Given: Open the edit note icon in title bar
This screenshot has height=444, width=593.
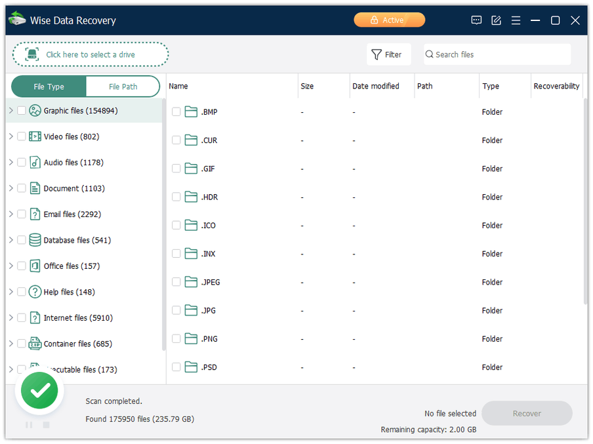Looking at the screenshot, I should tap(496, 20).
